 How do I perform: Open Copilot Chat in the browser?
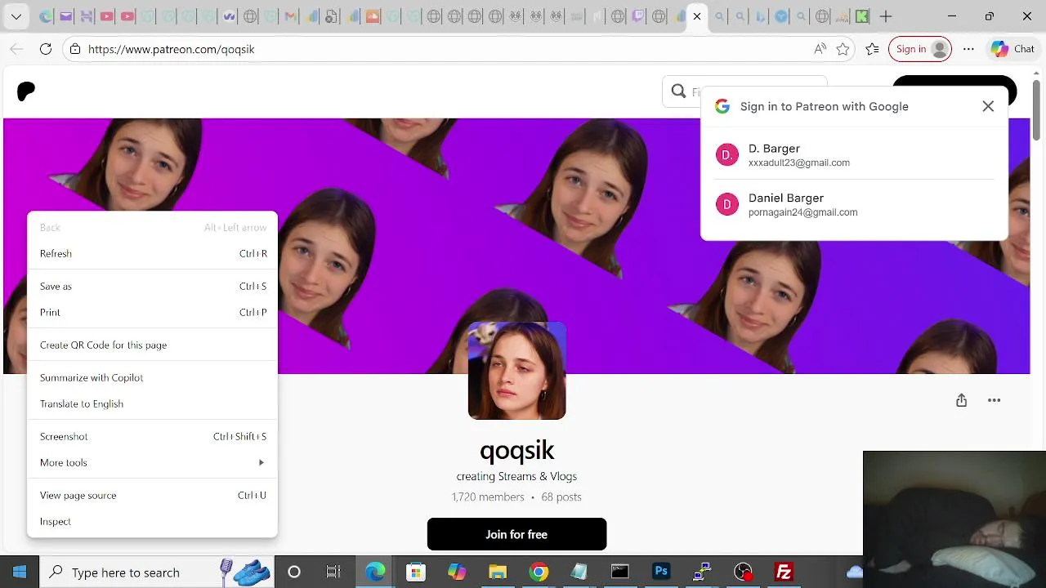(1012, 49)
